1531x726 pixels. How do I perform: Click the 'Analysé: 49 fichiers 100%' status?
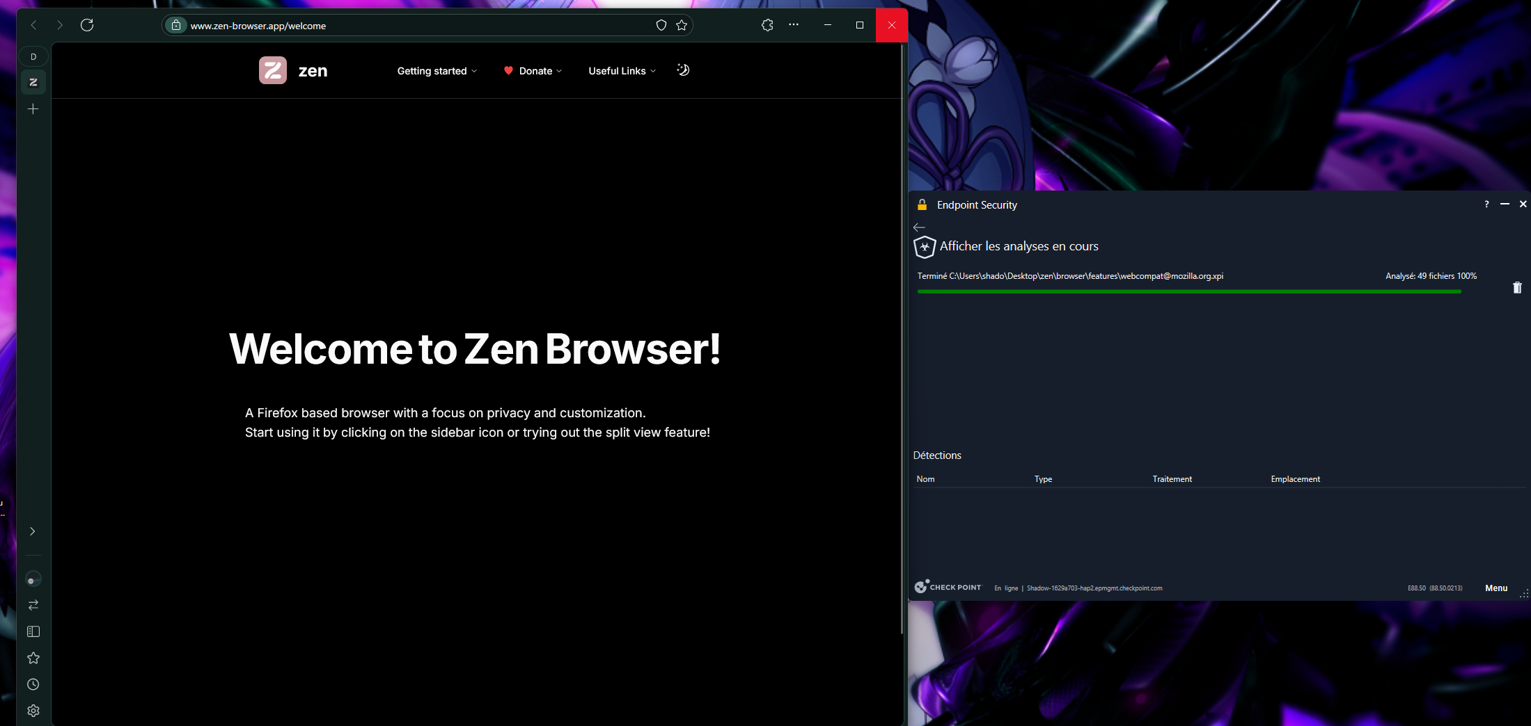[1431, 276]
